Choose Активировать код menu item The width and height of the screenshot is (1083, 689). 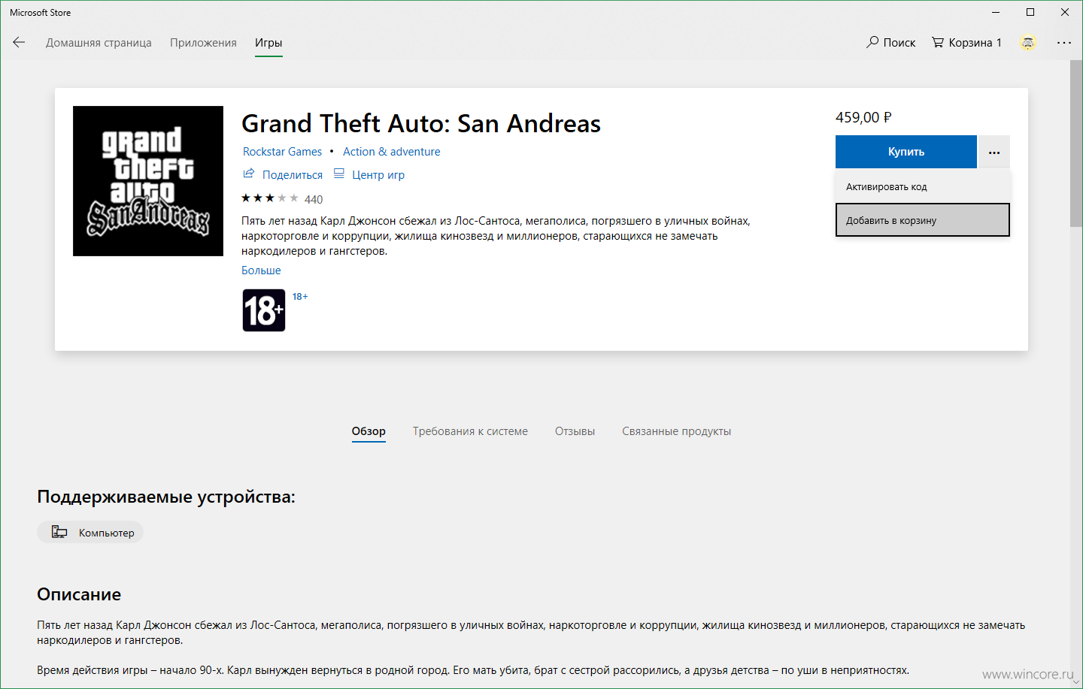(923, 186)
